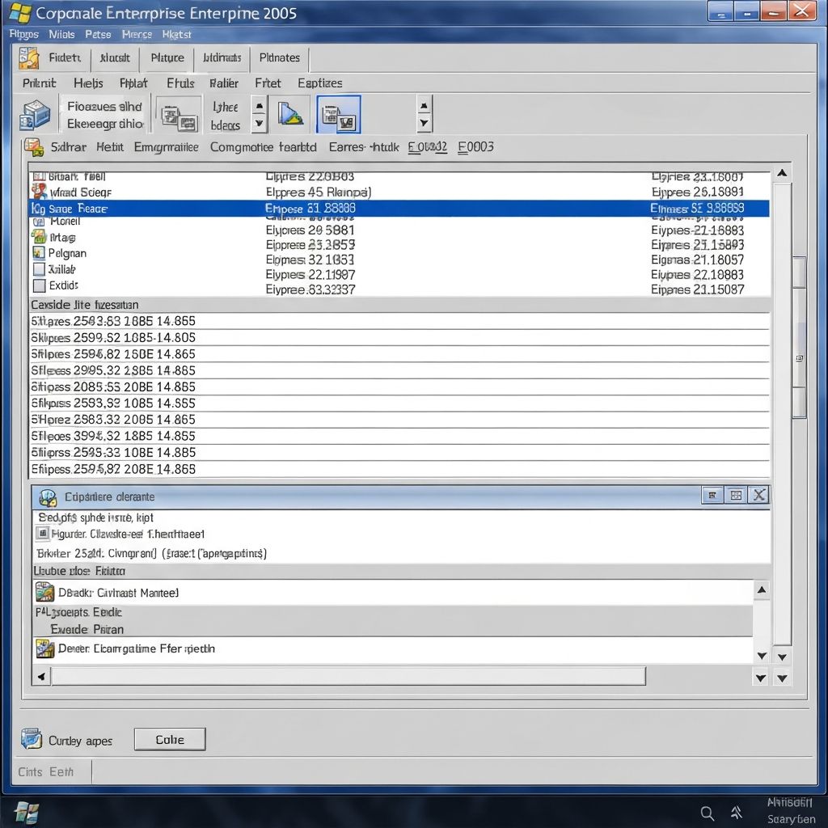This screenshot has width=828, height=828.
Task: Click the icon beside Monell
Action: click(39, 222)
